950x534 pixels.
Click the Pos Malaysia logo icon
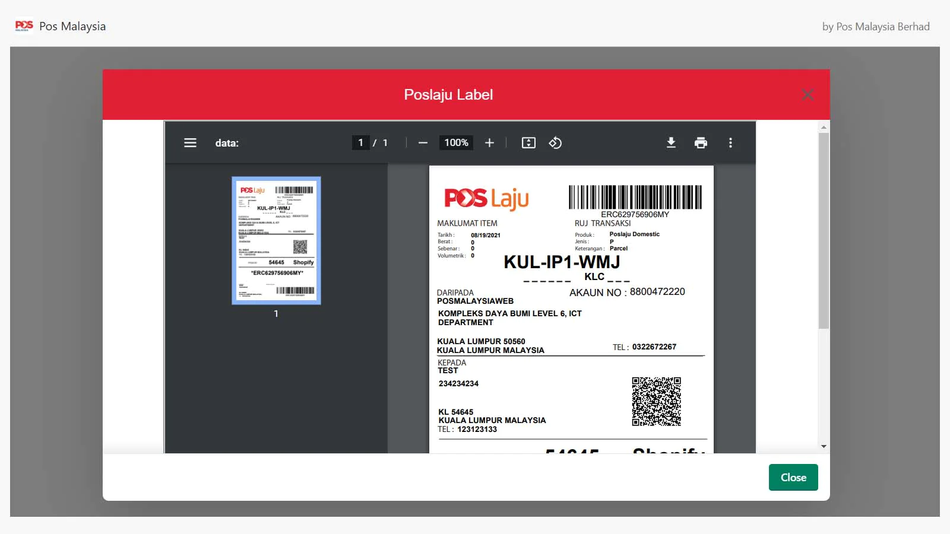point(24,26)
